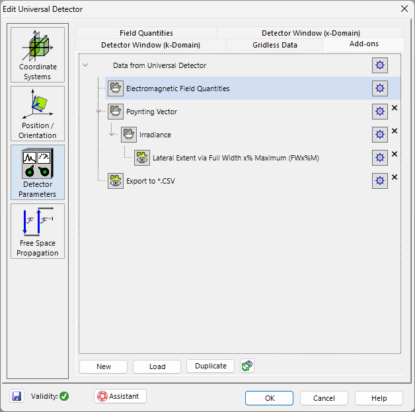Open settings gear for Lateral Extent FWx%M

click(x=380, y=158)
